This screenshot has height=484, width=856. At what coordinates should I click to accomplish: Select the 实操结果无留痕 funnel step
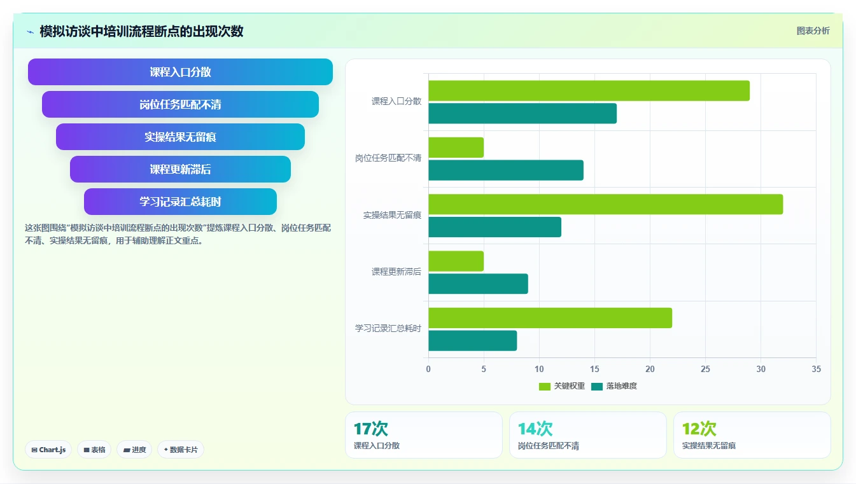[180, 137]
